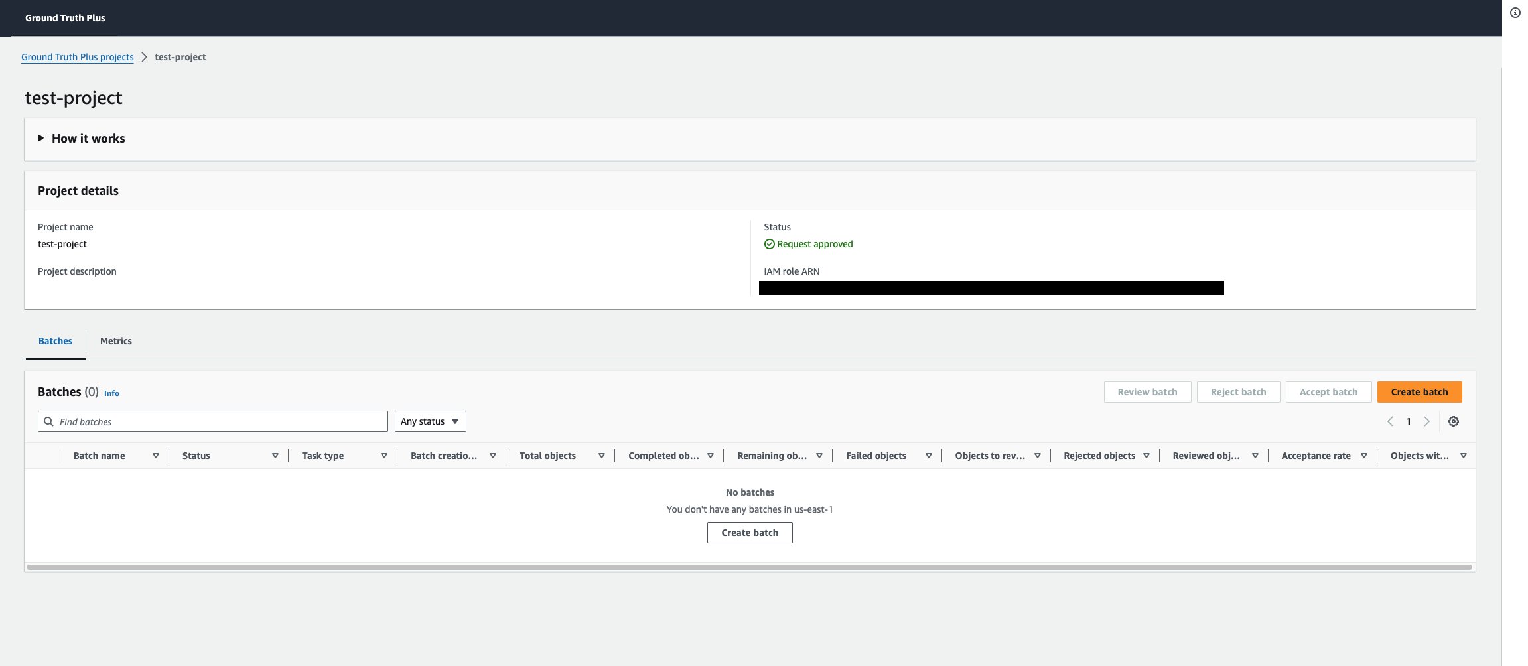
Task: Click the Reject batch button
Action: [1238, 392]
